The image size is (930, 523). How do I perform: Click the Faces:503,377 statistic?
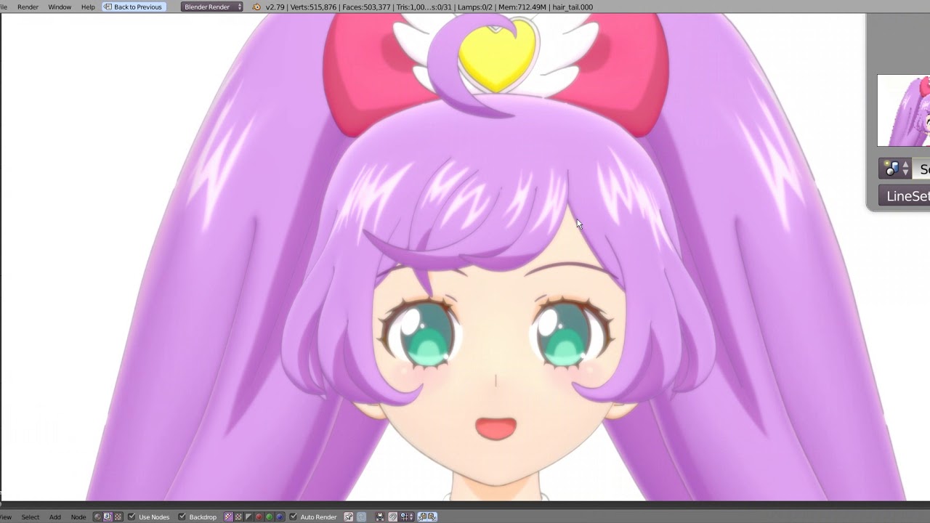click(365, 7)
